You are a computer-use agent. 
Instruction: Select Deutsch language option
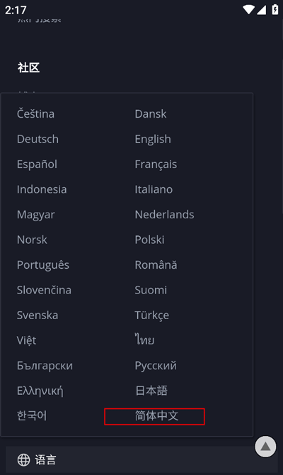[37, 139]
